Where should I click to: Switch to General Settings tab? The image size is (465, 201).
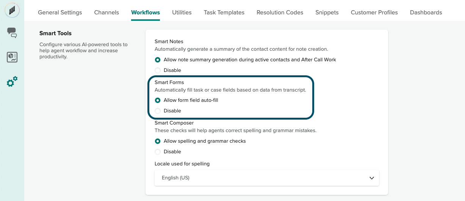60,12
